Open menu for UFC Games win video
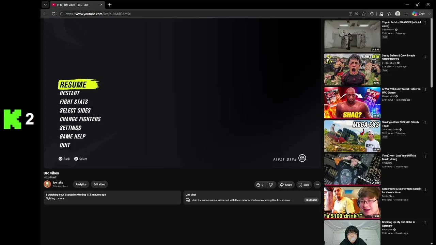 [x=425, y=89]
